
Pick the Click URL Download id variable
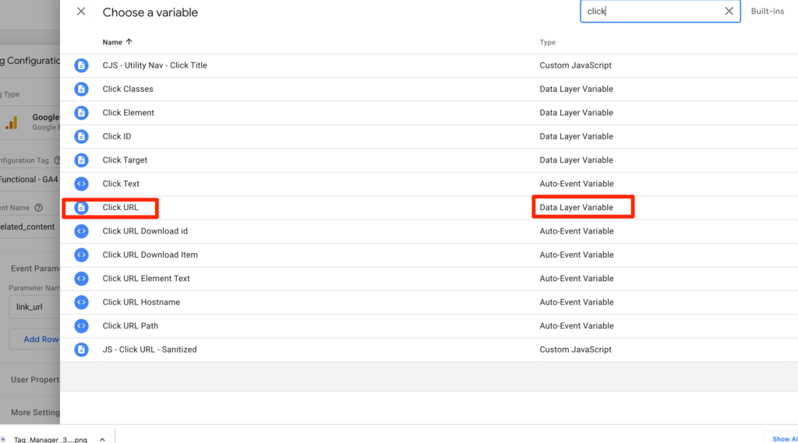145,231
